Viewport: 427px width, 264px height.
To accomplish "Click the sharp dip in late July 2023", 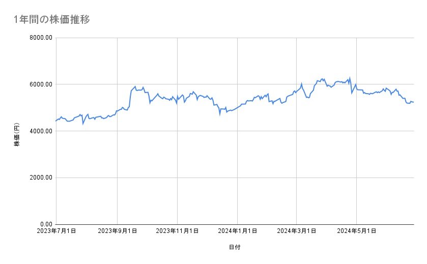I will [83, 124].
